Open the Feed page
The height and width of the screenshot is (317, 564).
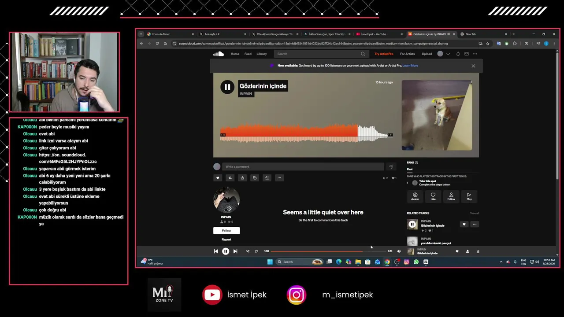coord(248,54)
